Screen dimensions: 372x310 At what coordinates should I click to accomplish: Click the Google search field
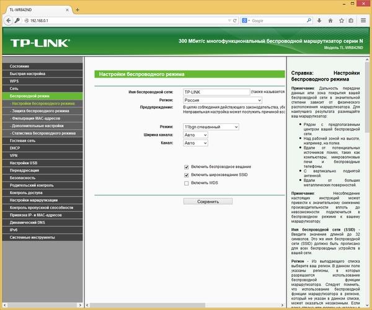(278, 20)
